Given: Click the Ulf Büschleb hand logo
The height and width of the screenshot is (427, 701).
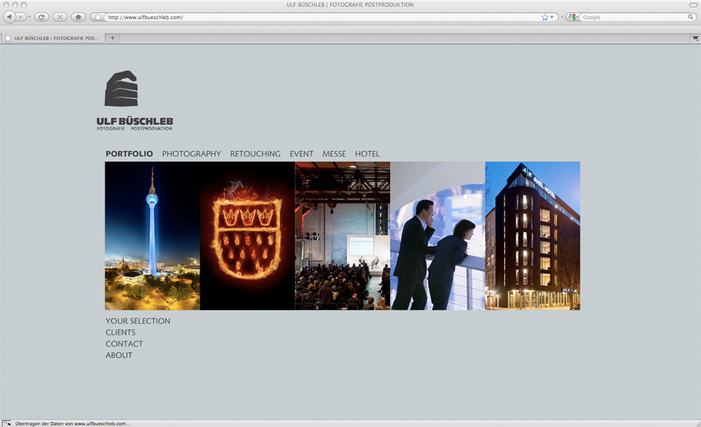Looking at the screenshot, I should [x=121, y=89].
